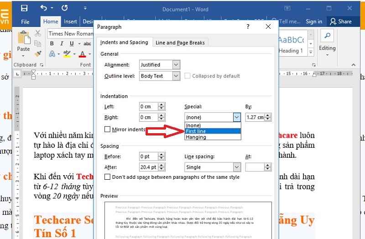Click the Cut scissors icon

pos(38,33)
